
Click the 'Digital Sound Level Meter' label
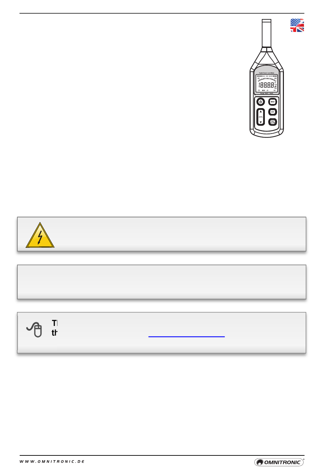click(x=267, y=73)
